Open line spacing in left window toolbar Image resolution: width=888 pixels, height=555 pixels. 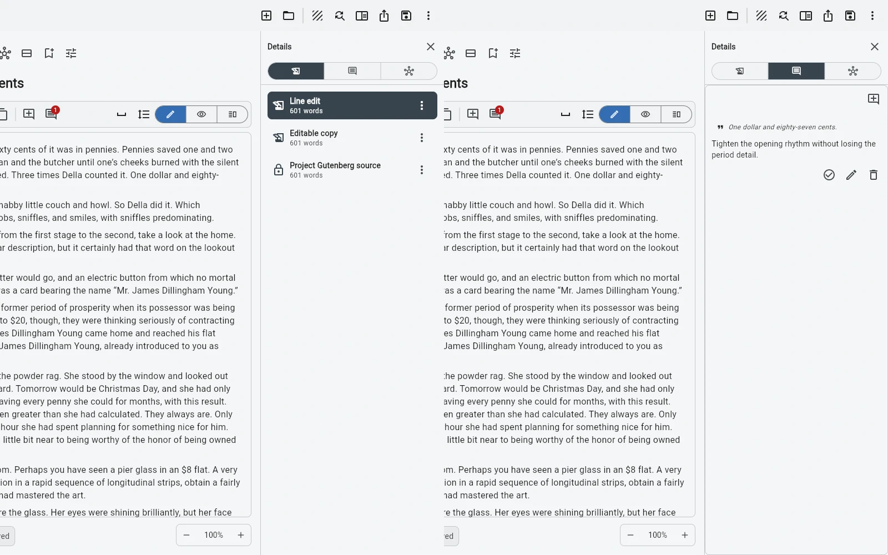click(144, 114)
